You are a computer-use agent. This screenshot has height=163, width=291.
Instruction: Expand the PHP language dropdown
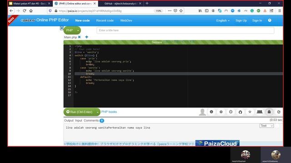coord(78,30)
